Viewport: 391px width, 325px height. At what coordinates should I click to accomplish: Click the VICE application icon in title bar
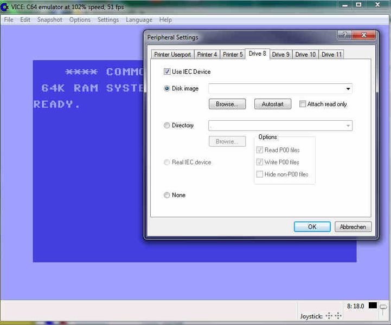(5, 6)
